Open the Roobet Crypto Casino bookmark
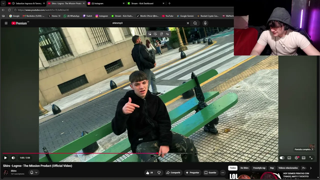 (x=208, y=16)
